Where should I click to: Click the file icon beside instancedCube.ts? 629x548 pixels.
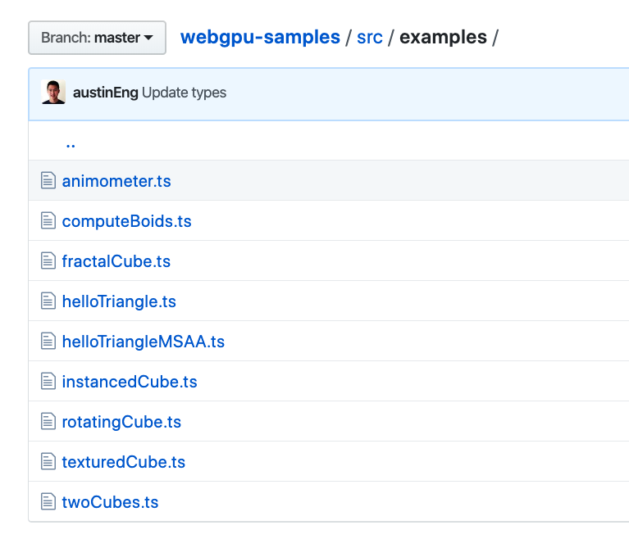coord(48,382)
